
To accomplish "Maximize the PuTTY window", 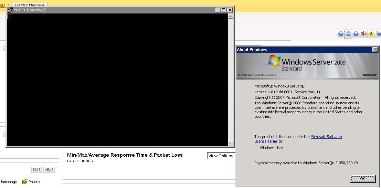I will (224, 10).
